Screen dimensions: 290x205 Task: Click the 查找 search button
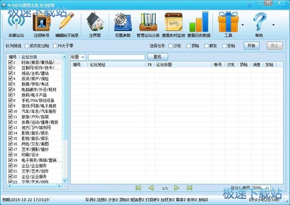coord(157,57)
